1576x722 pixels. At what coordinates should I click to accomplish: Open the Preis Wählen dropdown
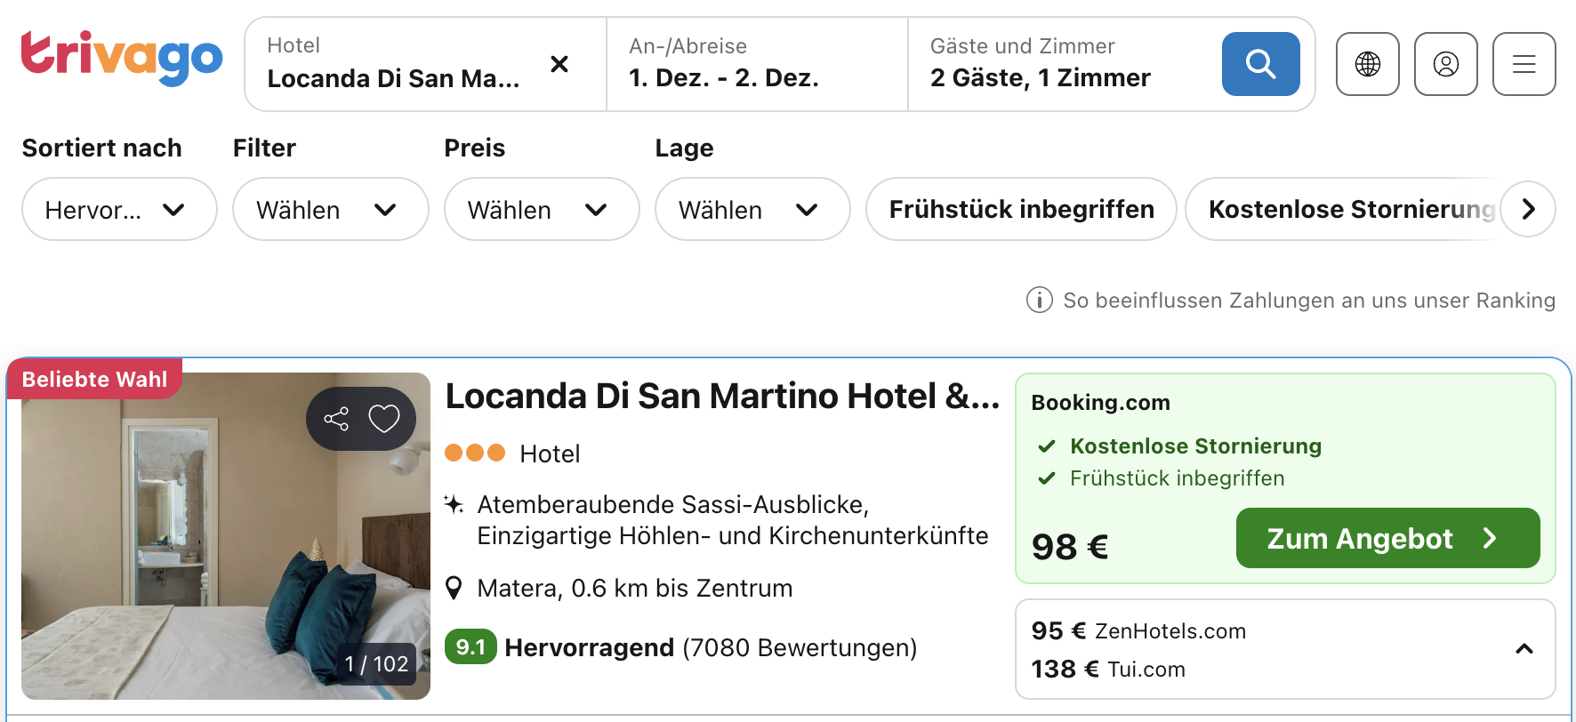click(542, 210)
